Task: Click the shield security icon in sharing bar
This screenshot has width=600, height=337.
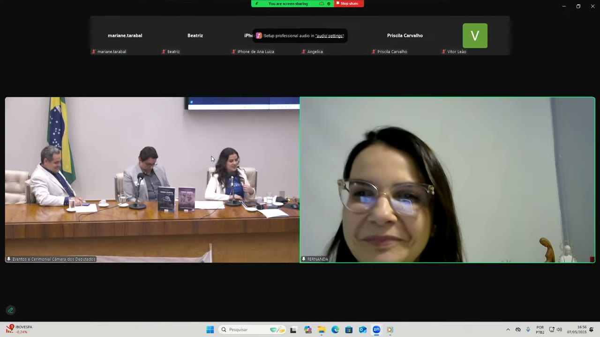Action: tap(329, 4)
